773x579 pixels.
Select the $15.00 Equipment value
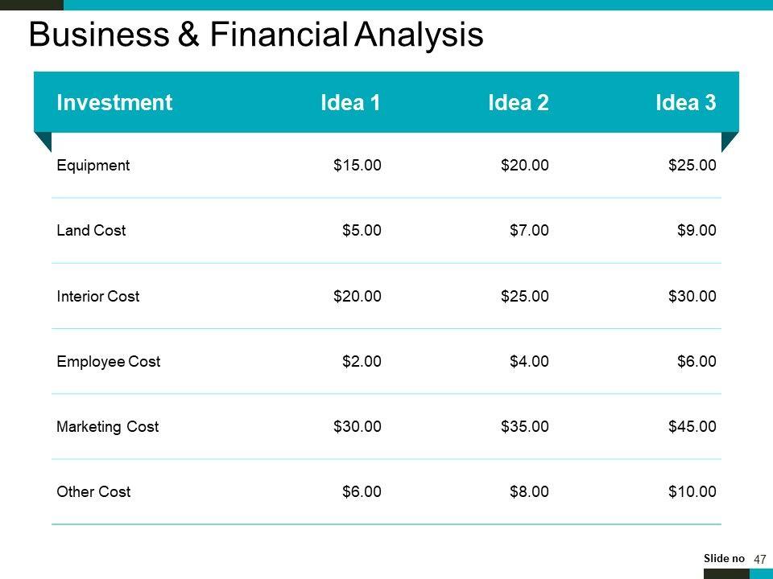coord(357,166)
